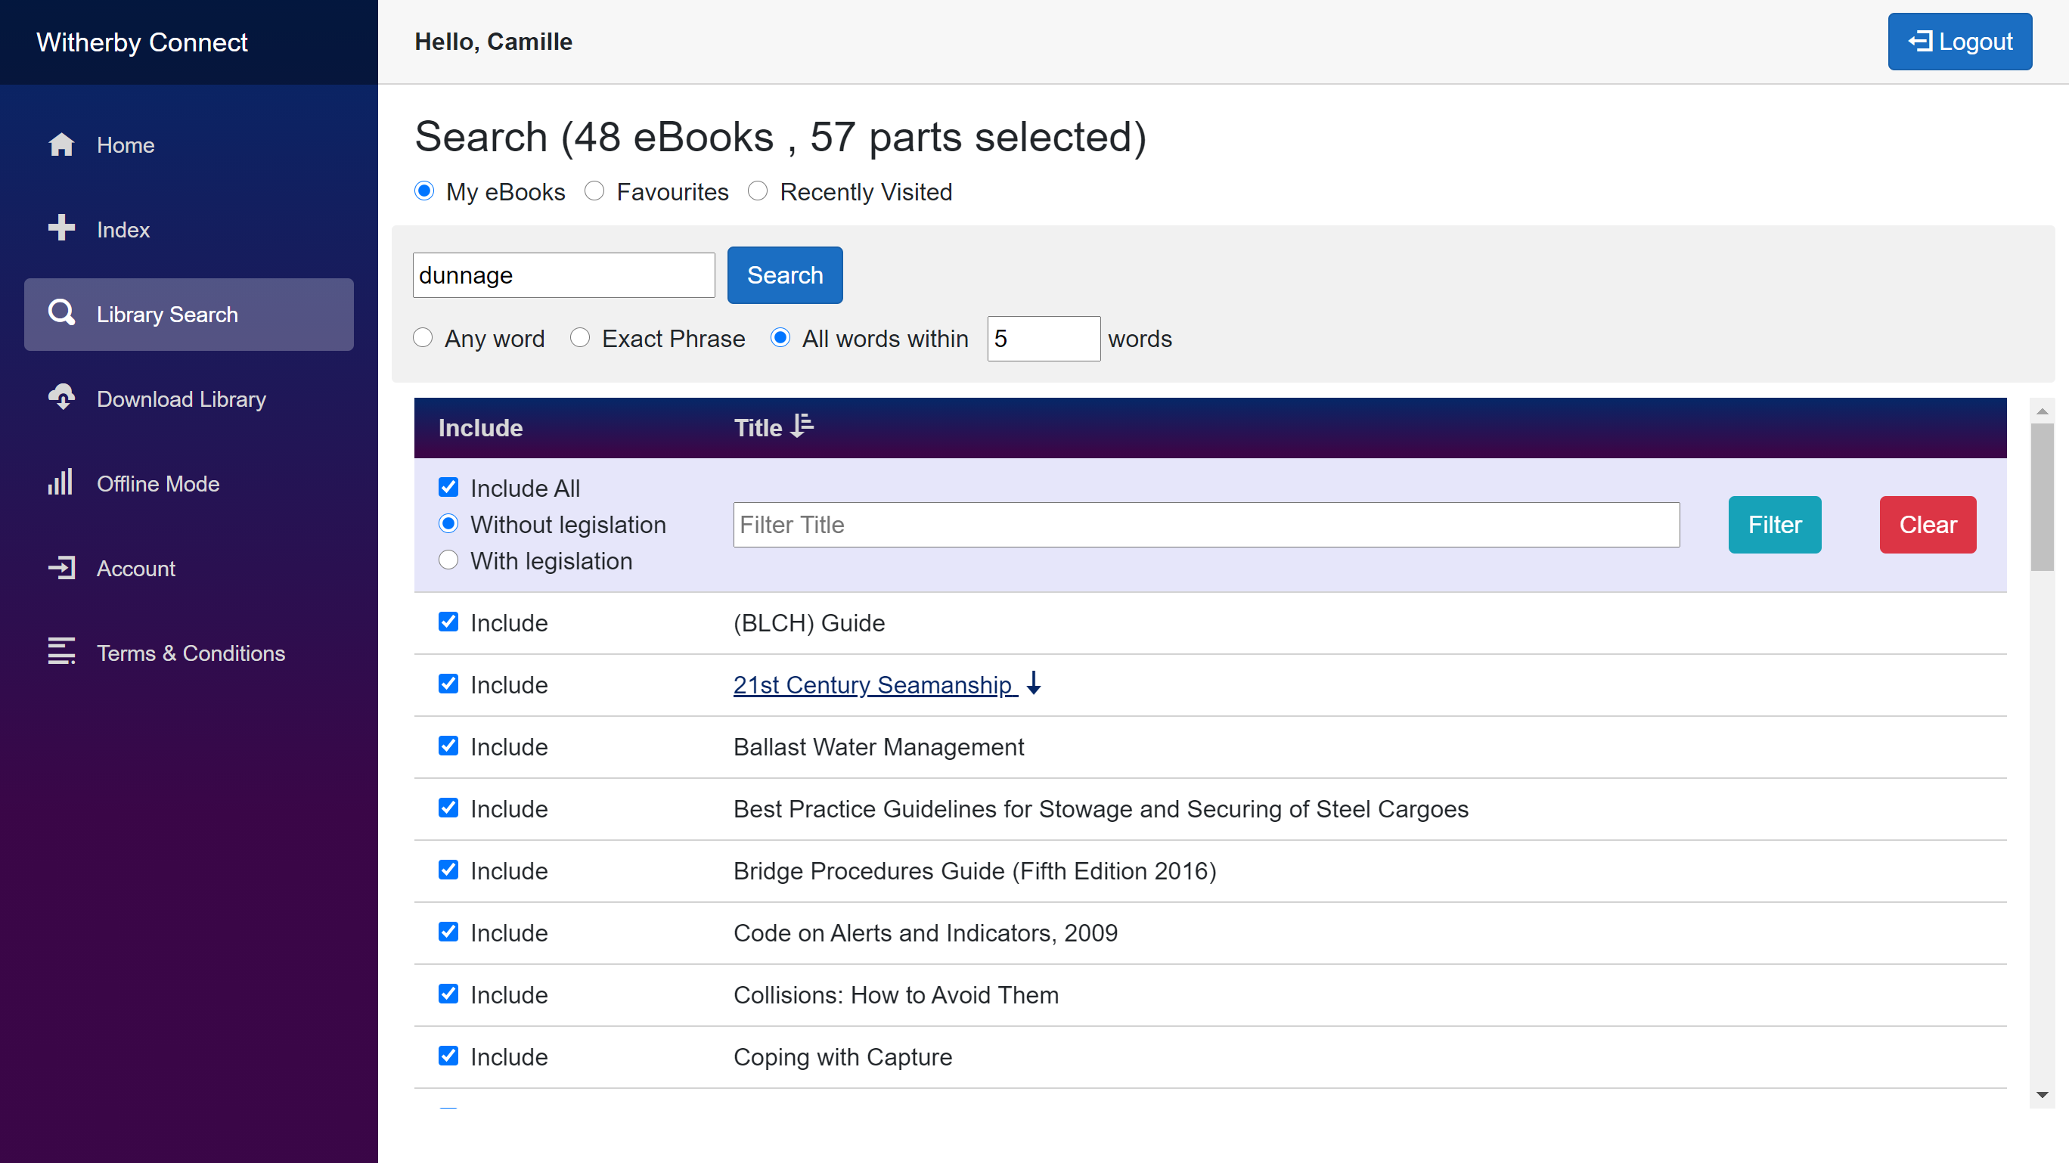Click the Account arrow icon
This screenshot has height=1163, width=2069.
[61, 568]
